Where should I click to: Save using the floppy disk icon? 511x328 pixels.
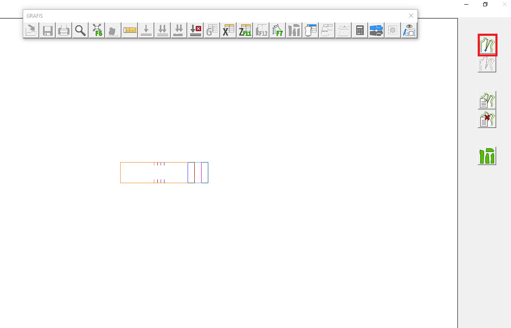pos(48,30)
